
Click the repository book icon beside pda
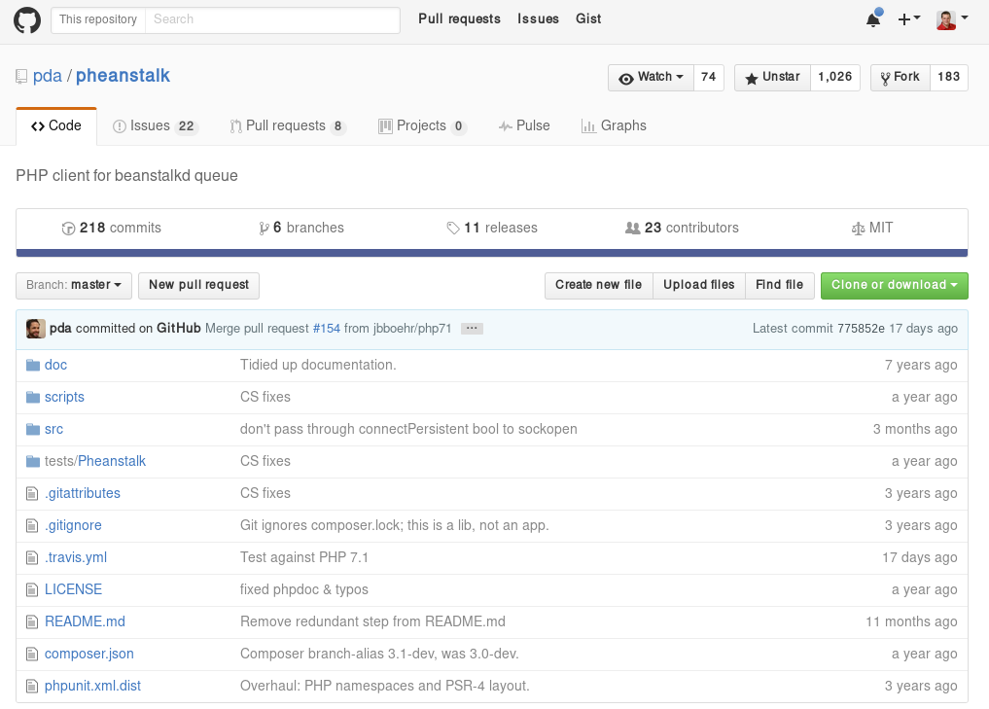coord(21,76)
